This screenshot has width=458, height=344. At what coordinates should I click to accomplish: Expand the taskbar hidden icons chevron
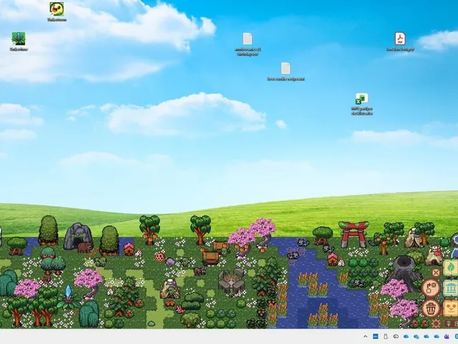coord(365,336)
